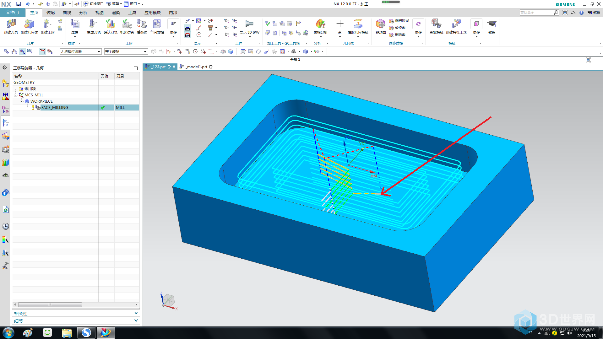Screen dimensions: 603x339
Task: Open the 文件(F) file menu
Action: (13, 13)
